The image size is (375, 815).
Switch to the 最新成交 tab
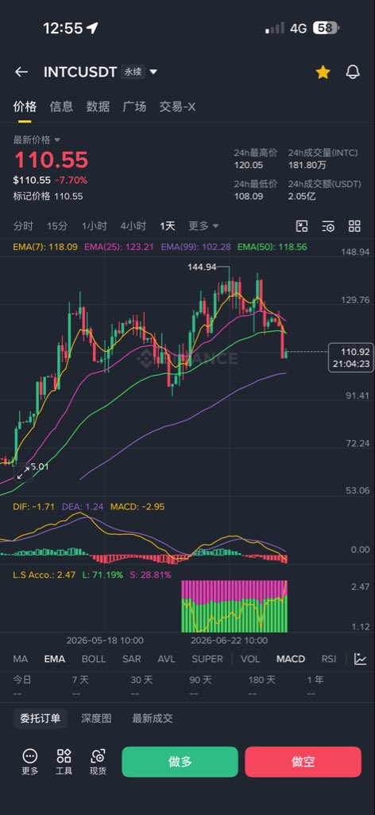153,719
